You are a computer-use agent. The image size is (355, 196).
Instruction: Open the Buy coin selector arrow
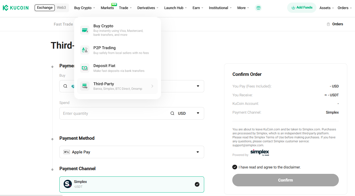pyautogui.click(x=198, y=86)
